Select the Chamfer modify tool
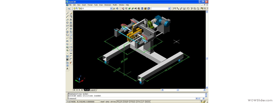 click(71, 56)
